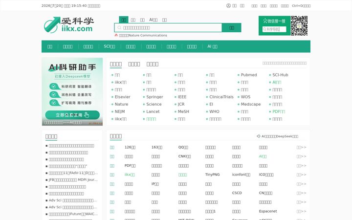Open the CNKI link in tools list
Screen dimensions: 352x220
tap(184, 156)
